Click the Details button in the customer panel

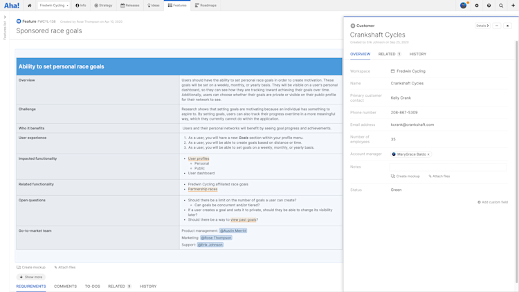pos(482,26)
